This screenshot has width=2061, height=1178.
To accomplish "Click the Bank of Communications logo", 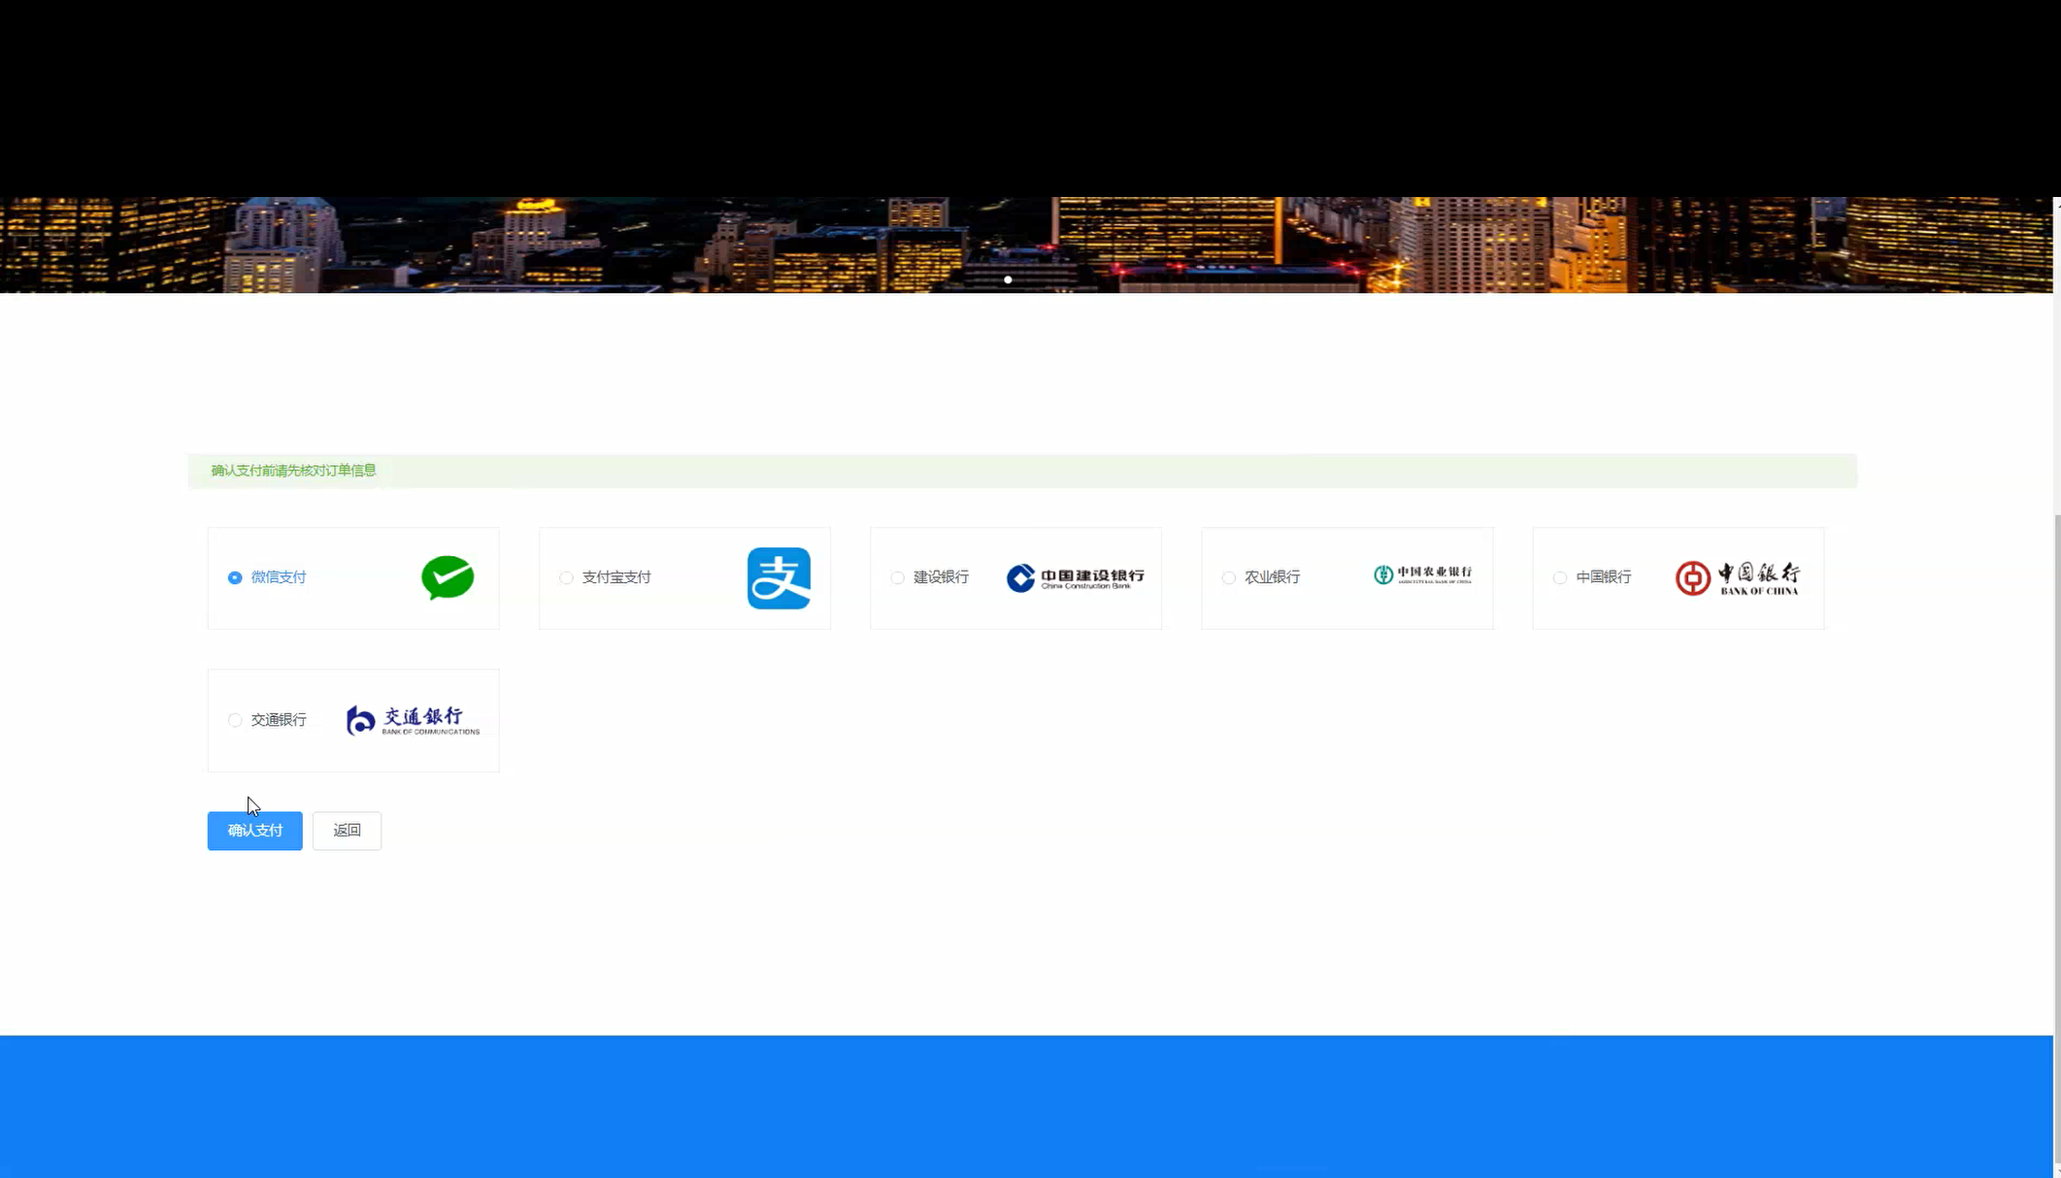I will (413, 720).
